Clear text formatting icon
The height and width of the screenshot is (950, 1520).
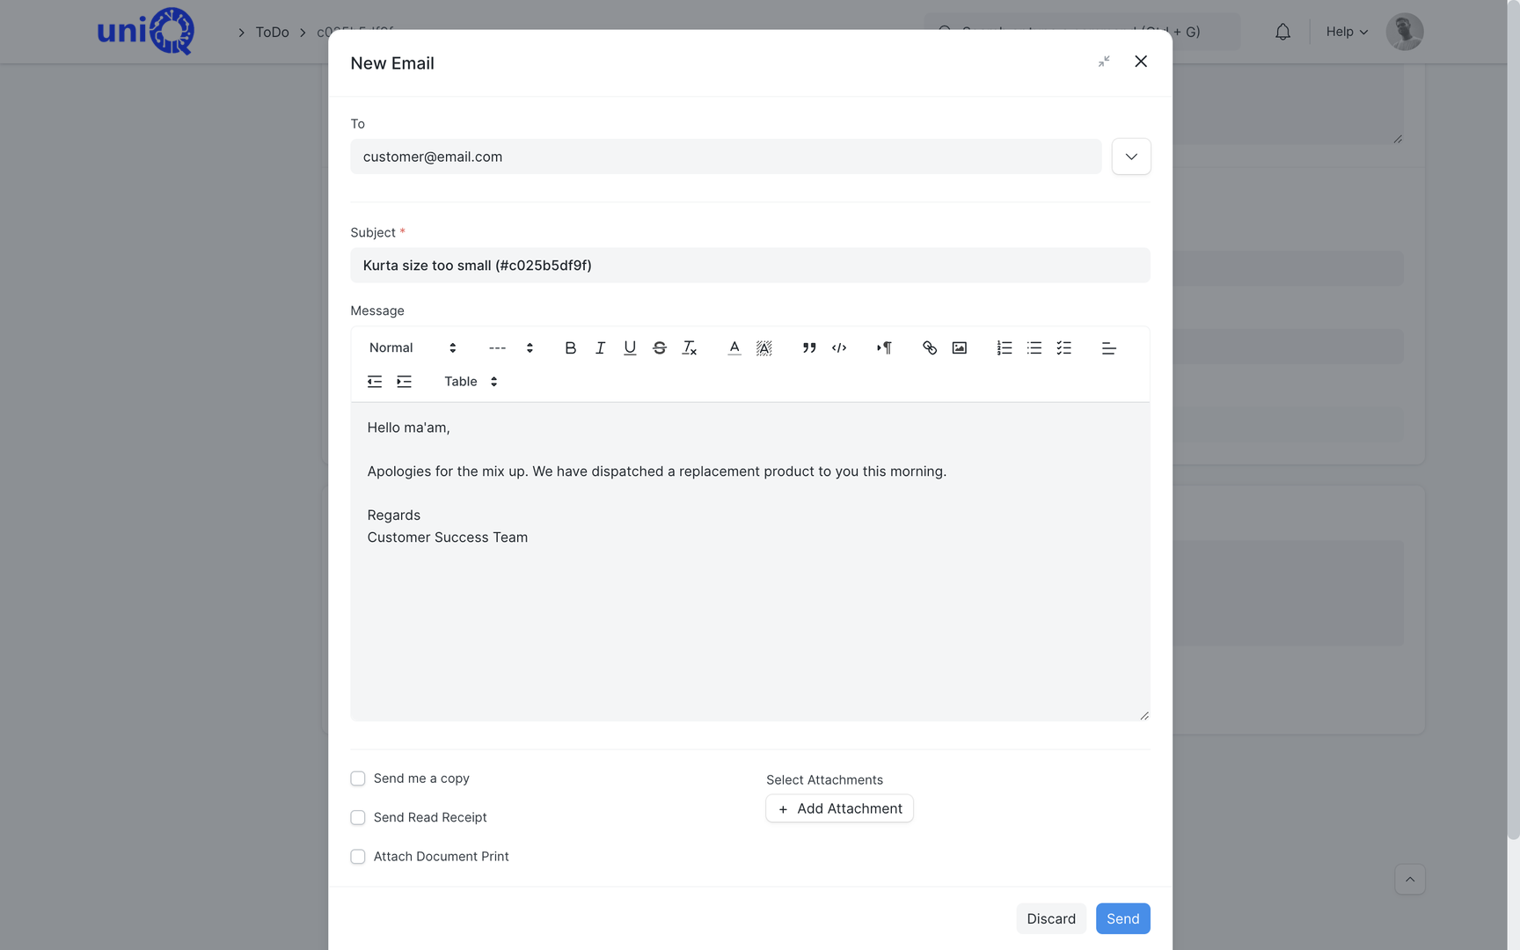click(690, 347)
